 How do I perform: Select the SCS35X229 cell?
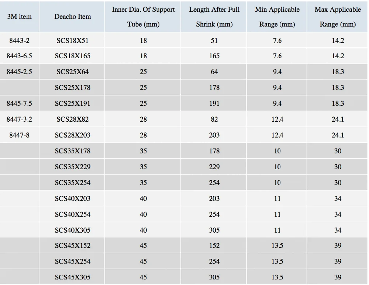coord(72,167)
